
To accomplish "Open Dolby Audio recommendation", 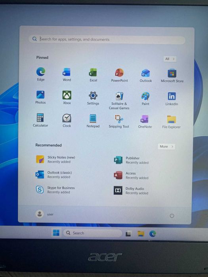I will point(131,191).
